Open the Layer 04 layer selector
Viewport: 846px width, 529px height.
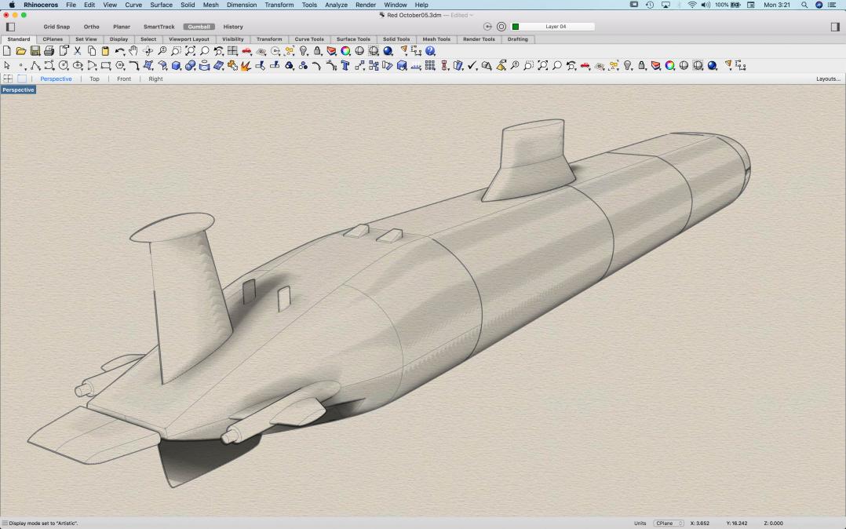tap(556, 27)
